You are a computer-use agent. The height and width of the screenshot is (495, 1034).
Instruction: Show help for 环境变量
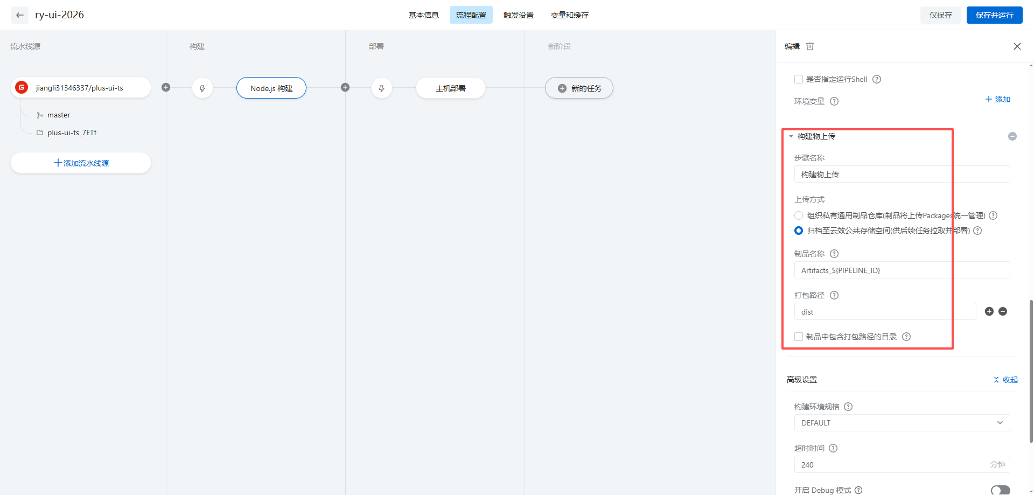(834, 101)
